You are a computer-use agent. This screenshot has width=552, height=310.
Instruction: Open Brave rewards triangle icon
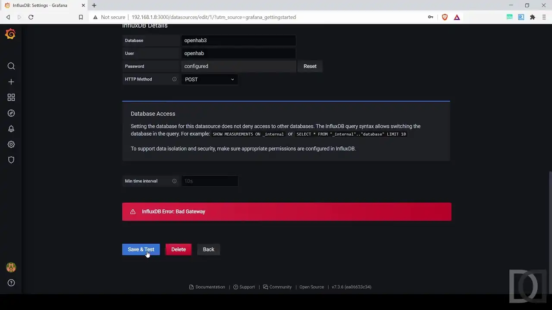point(457,17)
